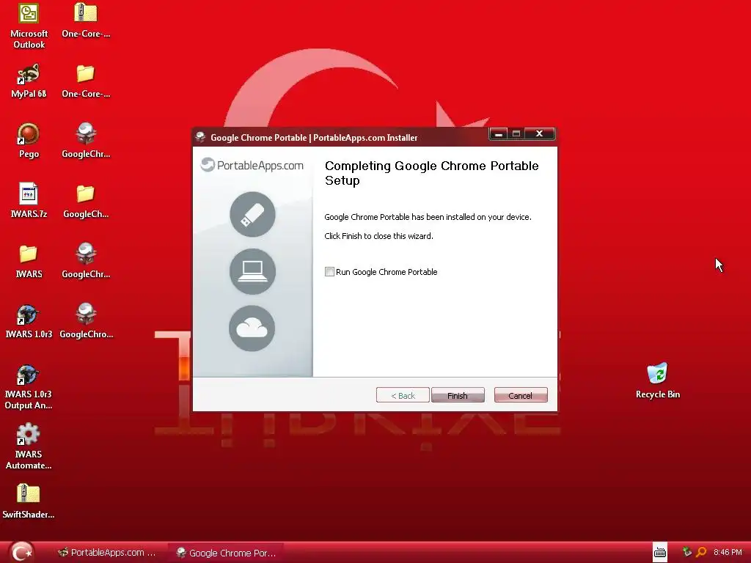Cancel the Google Chrome Portable installer

pos(521,395)
